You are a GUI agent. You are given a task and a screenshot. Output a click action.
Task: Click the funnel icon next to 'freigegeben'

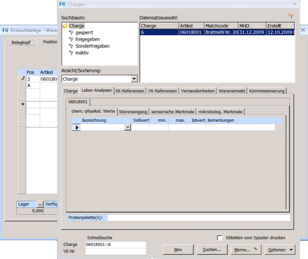(x=71, y=39)
